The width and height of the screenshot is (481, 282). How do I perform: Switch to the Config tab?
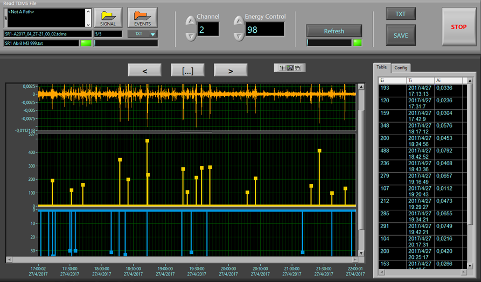(401, 68)
